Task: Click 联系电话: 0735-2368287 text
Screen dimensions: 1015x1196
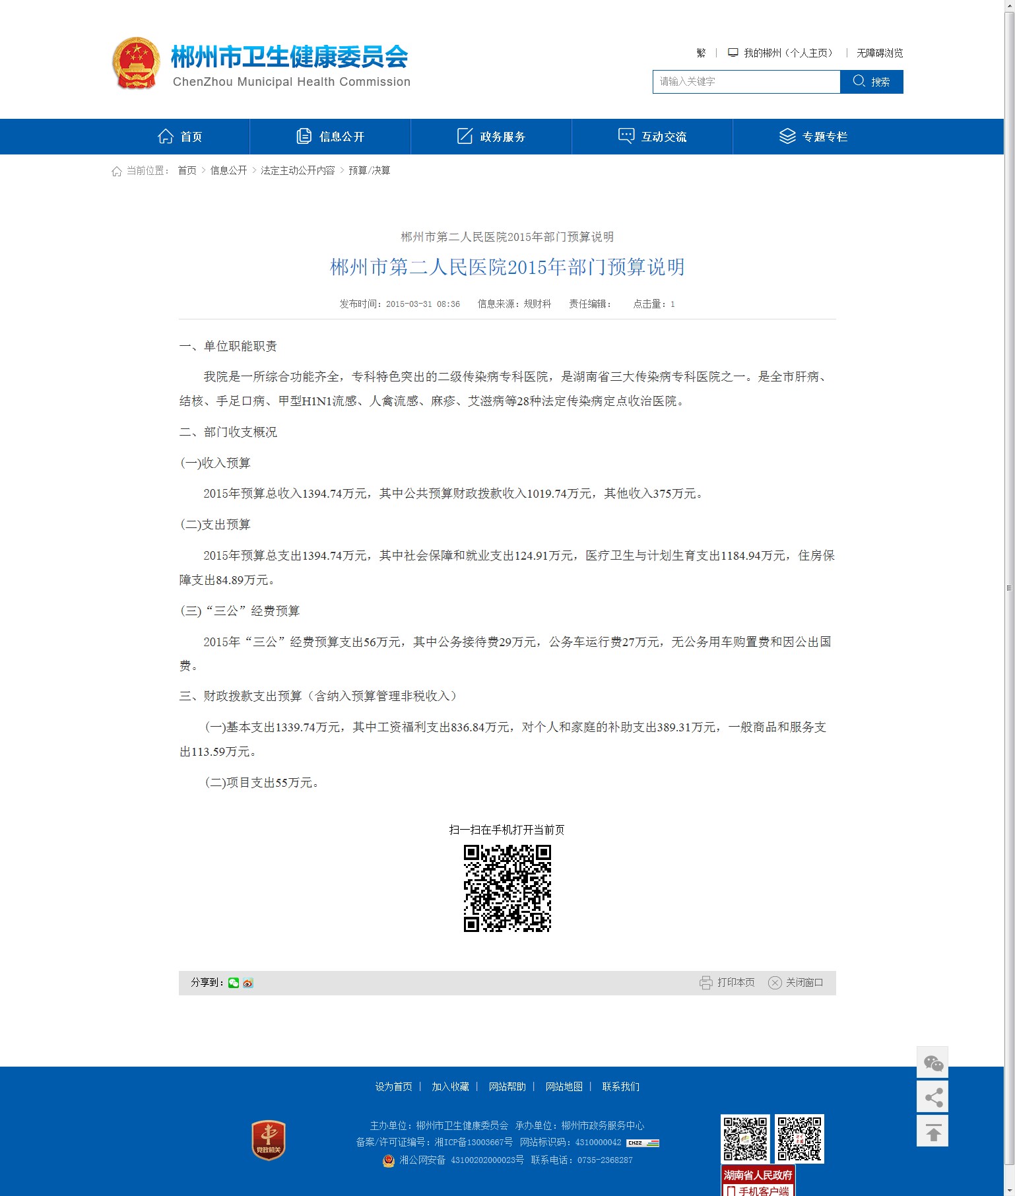Action: [582, 1160]
